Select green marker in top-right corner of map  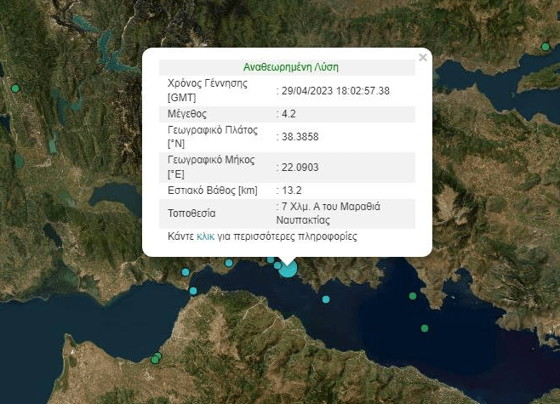[546, 46]
